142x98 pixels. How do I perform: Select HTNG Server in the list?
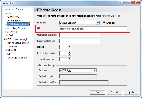click(14, 21)
